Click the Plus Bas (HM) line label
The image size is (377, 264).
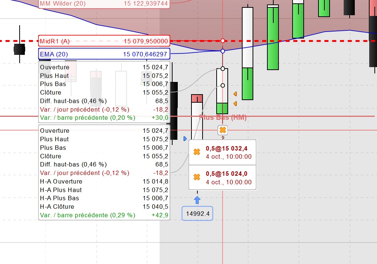point(223,118)
